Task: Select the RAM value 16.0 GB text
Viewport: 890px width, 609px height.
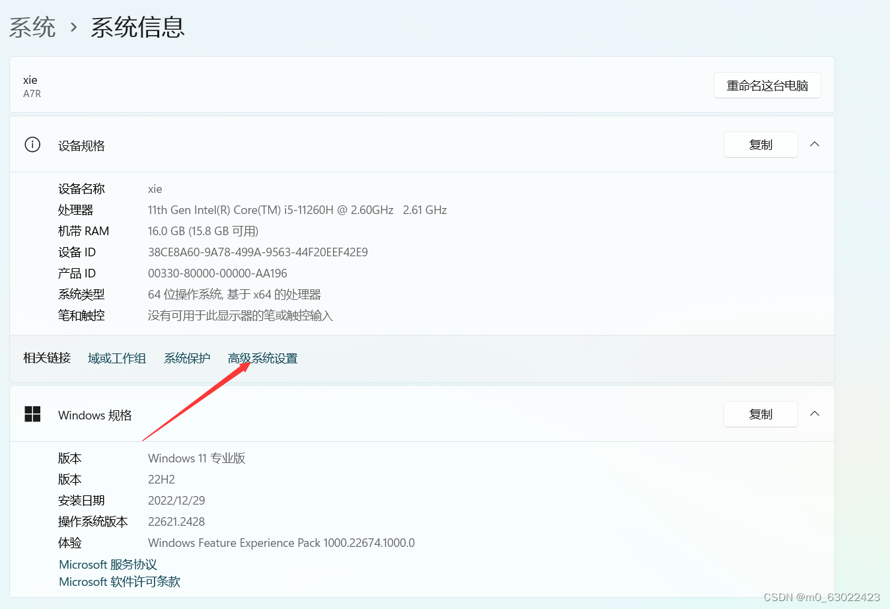Action: 204,231
